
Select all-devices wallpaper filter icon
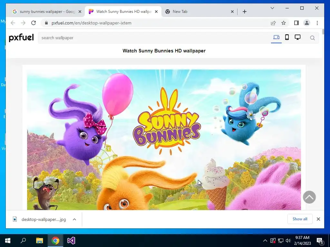tap(276, 38)
